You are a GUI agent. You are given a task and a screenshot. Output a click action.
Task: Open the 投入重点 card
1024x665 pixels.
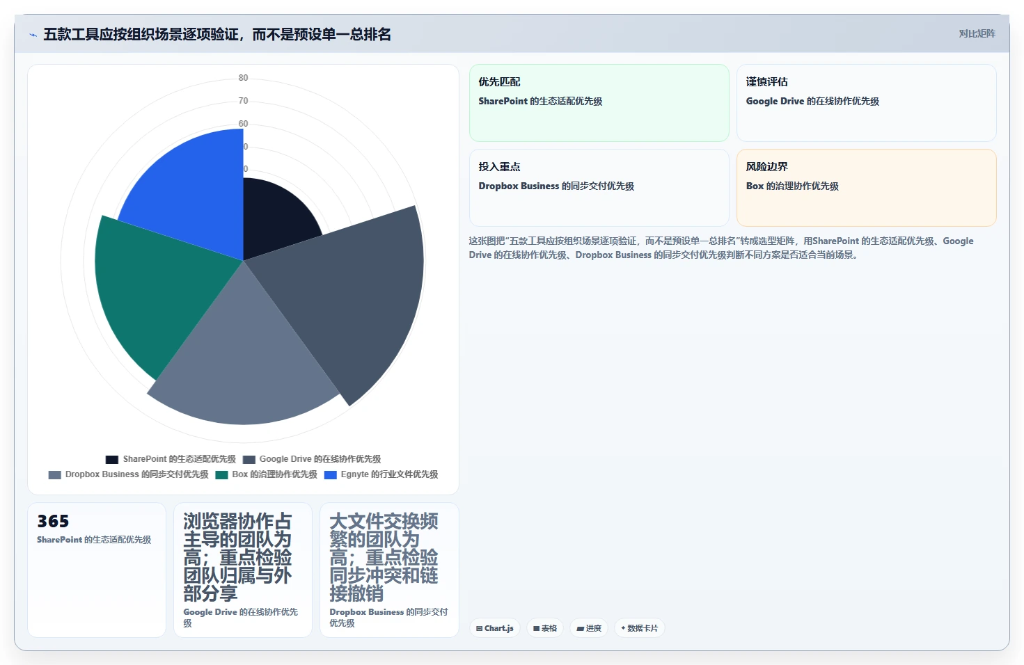click(599, 188)
